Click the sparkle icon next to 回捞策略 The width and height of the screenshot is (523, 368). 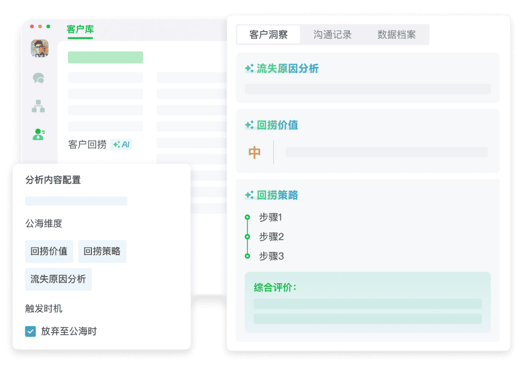pyautogui.click(x=249, y=195)
